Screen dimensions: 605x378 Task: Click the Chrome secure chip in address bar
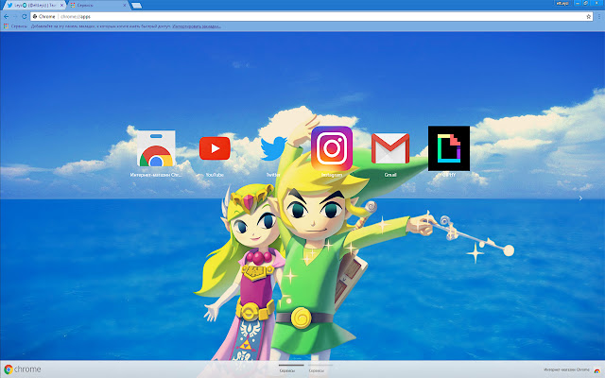(44, 17)
